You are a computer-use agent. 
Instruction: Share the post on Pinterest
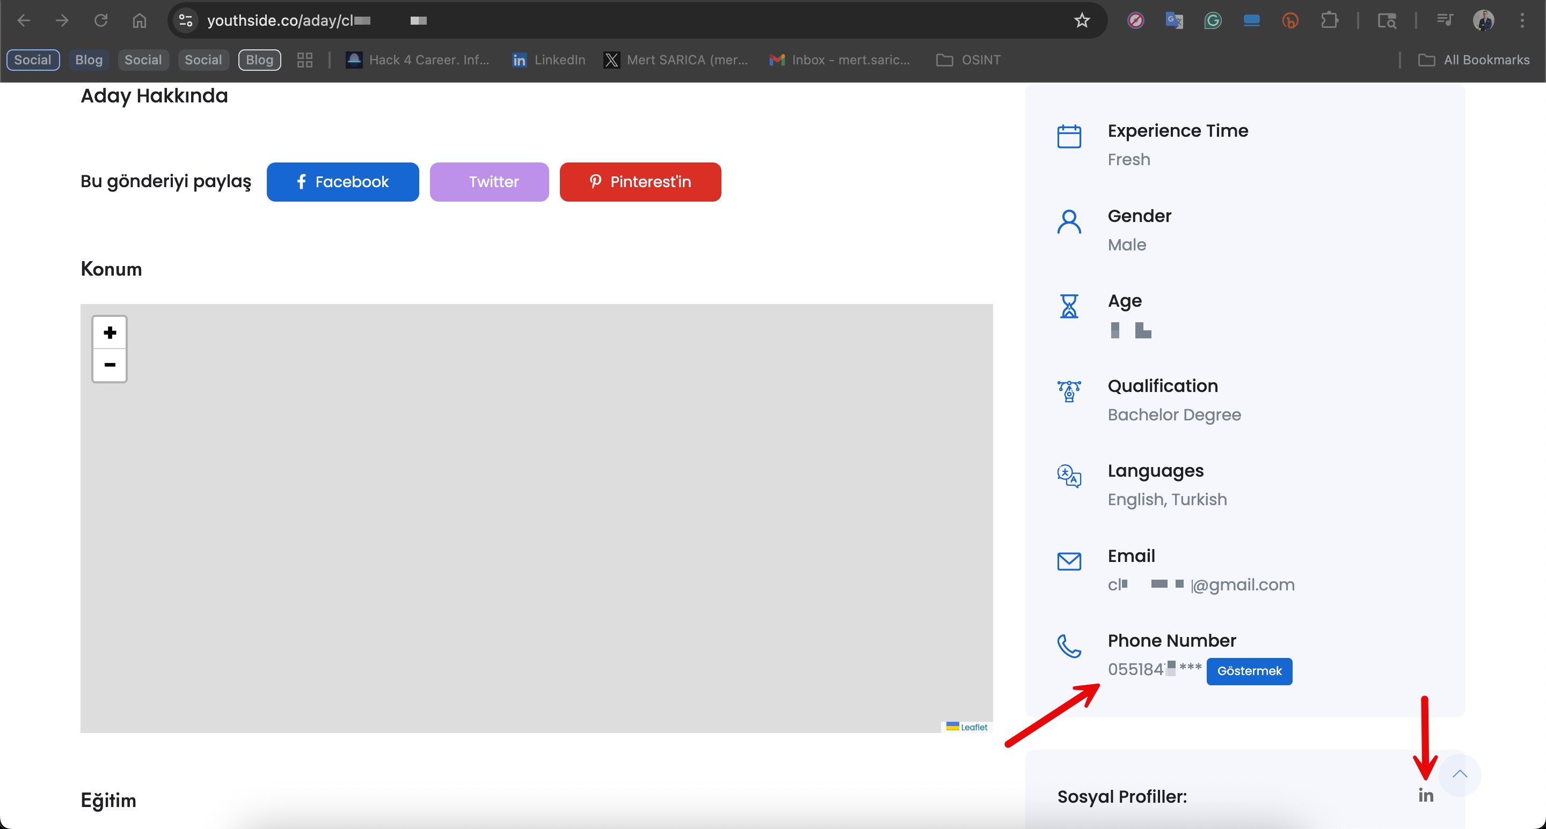click(x=640, y=182)
